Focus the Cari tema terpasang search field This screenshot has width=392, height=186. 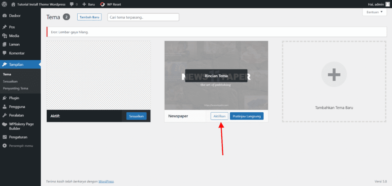(143, 17)
